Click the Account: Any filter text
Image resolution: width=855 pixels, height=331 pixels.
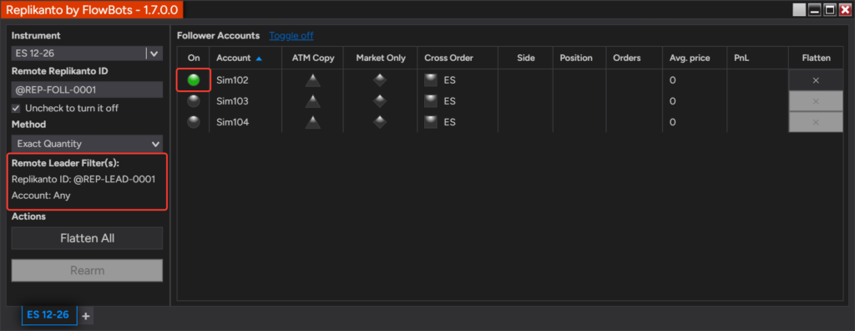(x=41, y=195)
